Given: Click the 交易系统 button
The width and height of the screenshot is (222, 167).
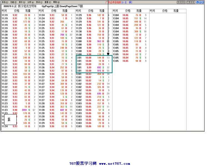Looking at the screenshot, I should 191,2.
